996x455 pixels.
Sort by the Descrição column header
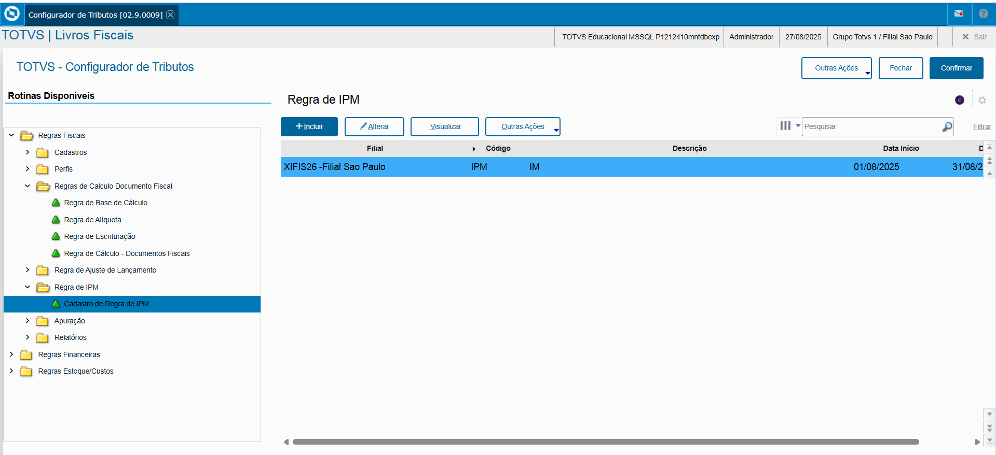pyautogui.click(x=689, y=148)
